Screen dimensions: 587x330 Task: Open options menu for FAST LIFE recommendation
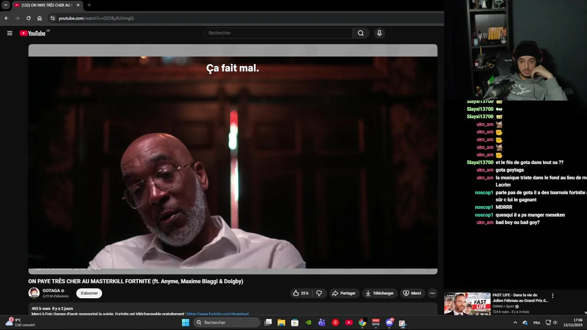553,296
